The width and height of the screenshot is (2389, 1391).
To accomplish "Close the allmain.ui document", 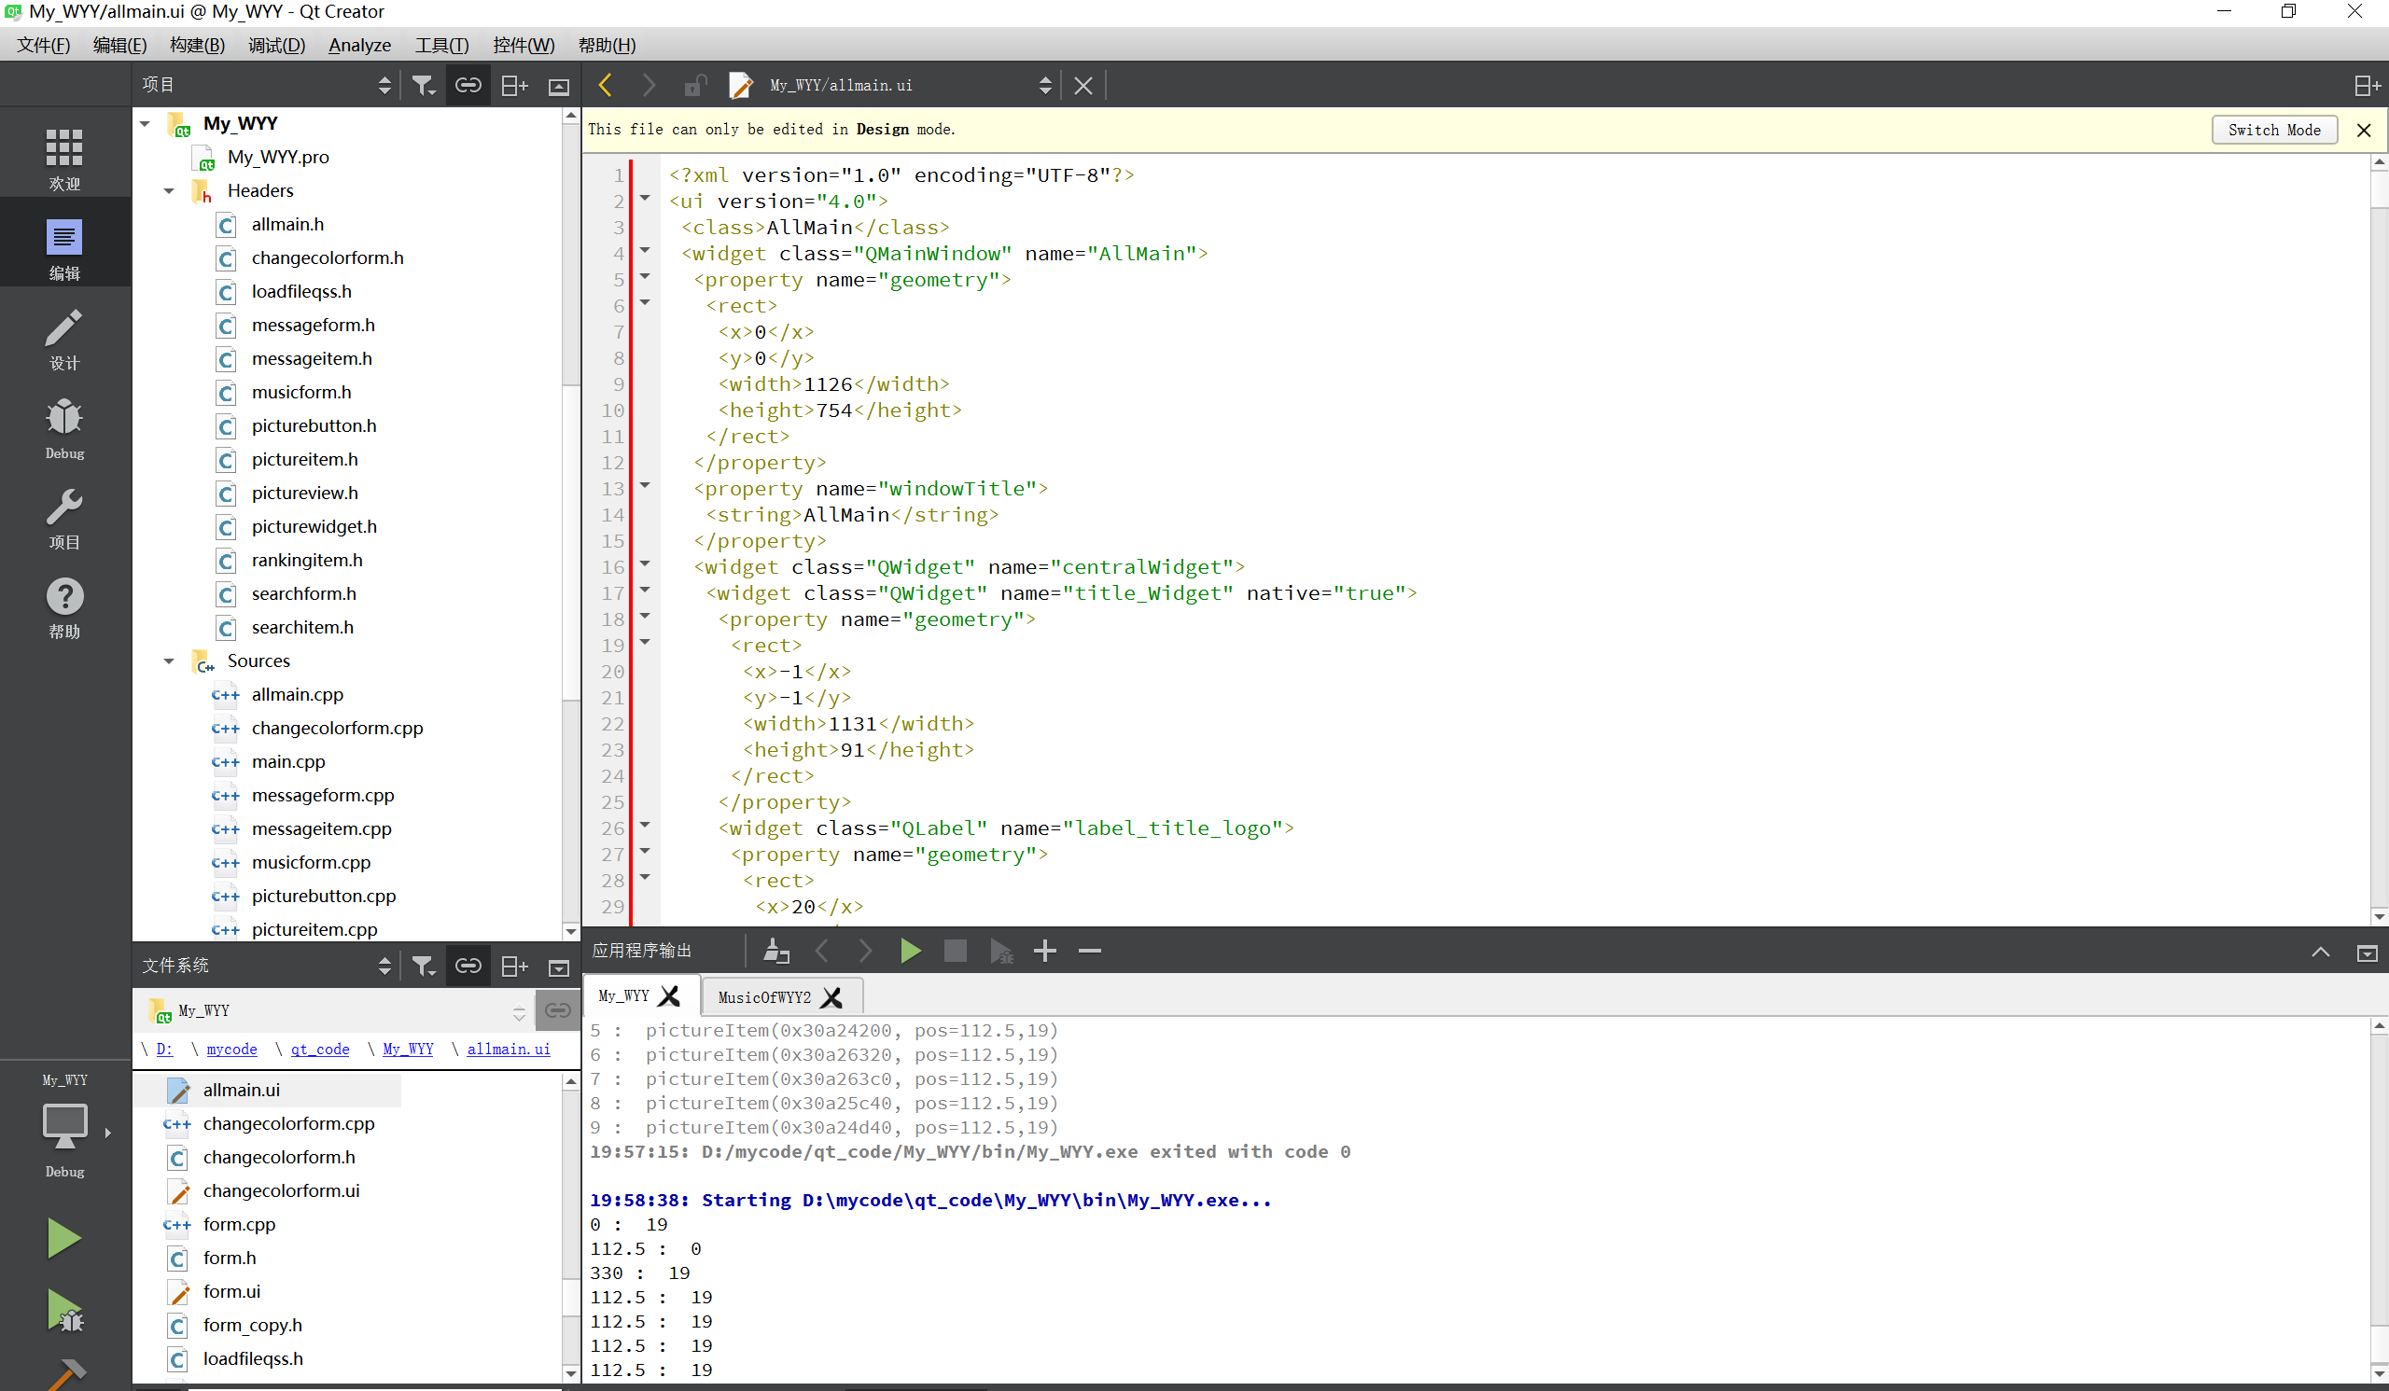I will click(x=1083, y=85).
